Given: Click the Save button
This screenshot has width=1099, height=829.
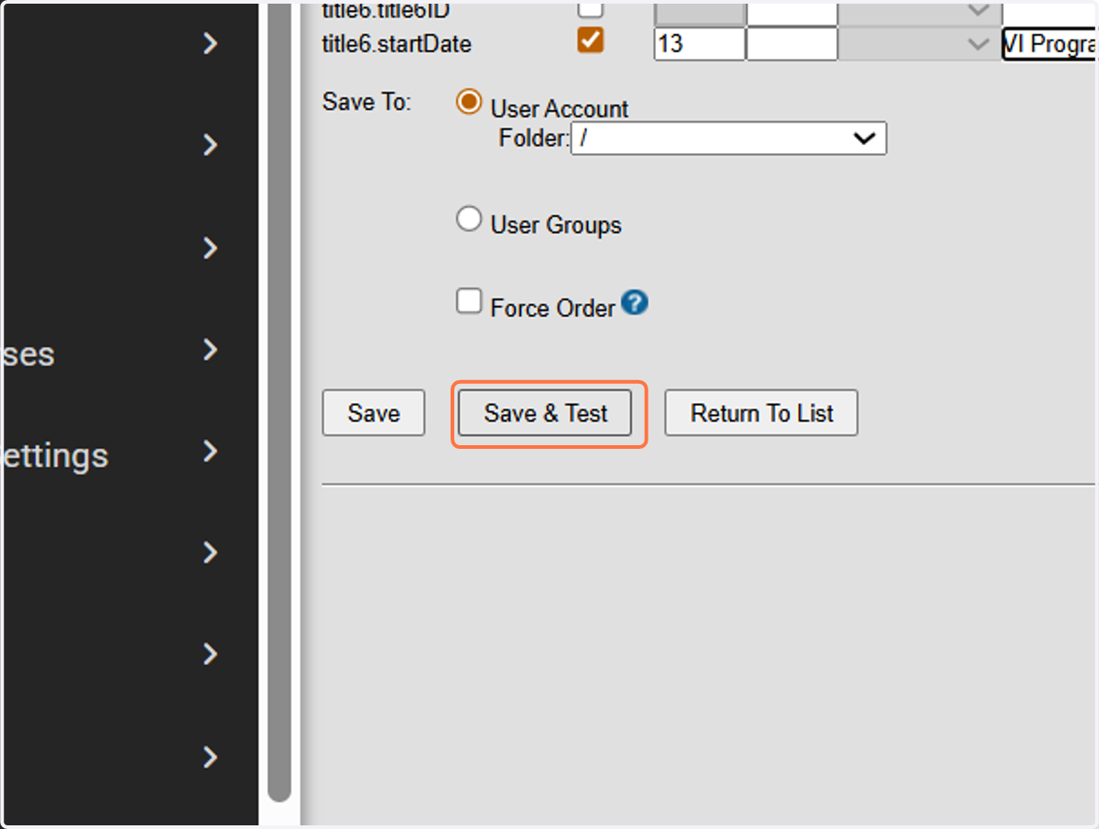Looking at the screenshot, I should pos(374,413).
